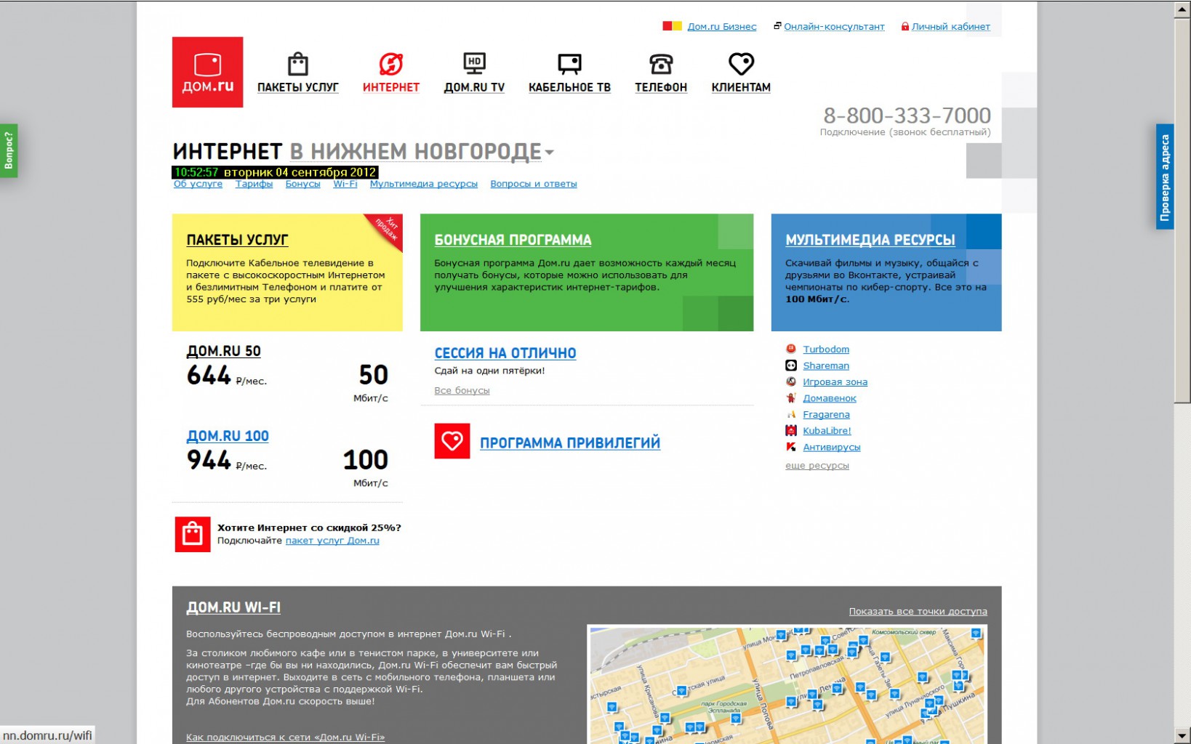The height and width of the screenshot is (744, 1191).
Task: Click Как подключиться к сети Wi-Fi link
Action: (x=285, y=737)
